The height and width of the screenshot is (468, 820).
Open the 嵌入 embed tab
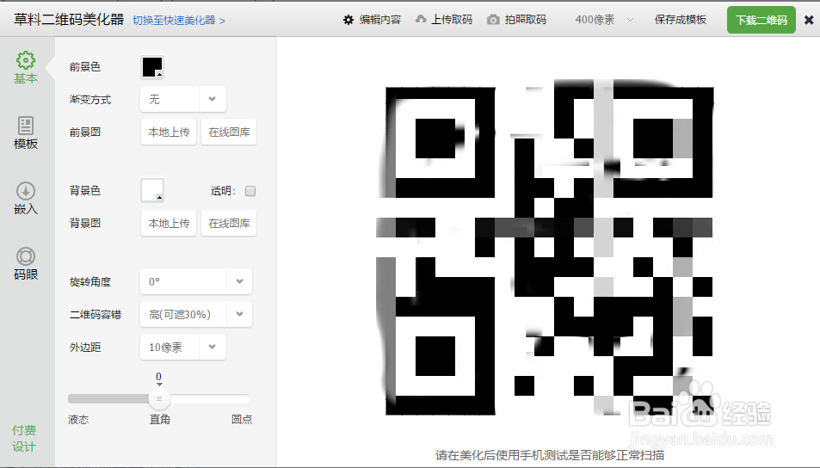(26, 199)
